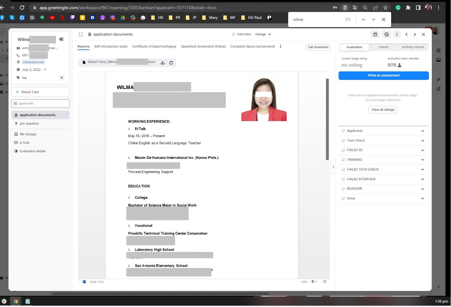Image resolution: width=451 pixels, height=307 pixels.
Task: Open HG Paul bookmarks folder
Action: (x=251, y=18)
